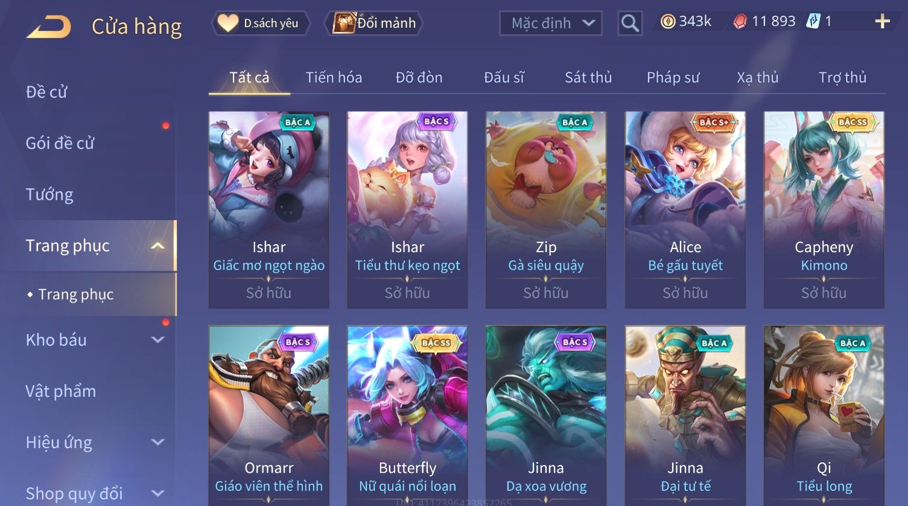Go back using the golden return arrow

point(49,27)
